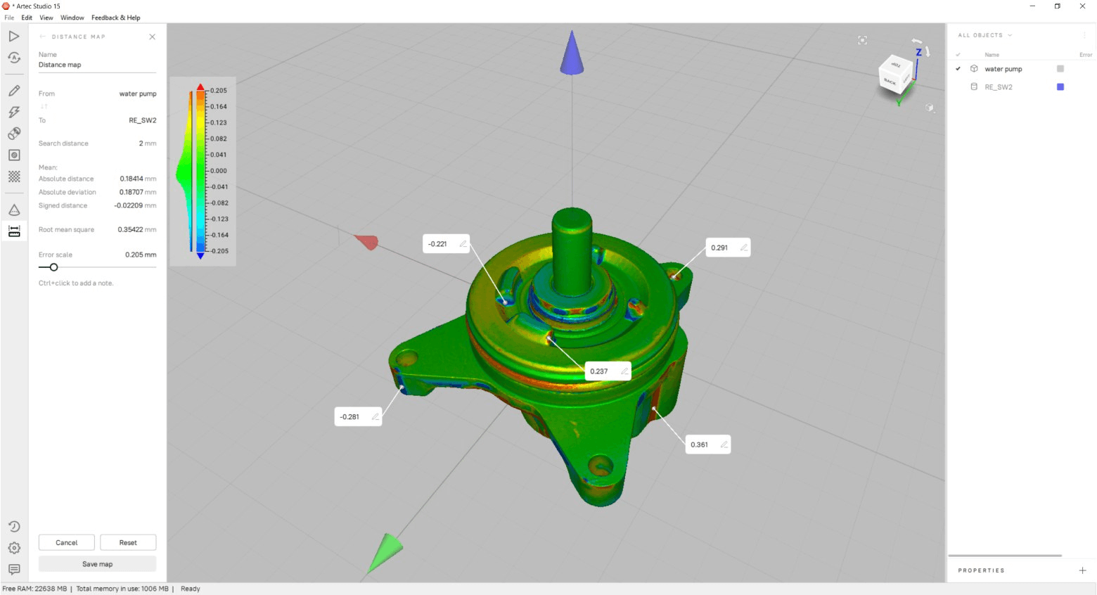Open the Fast processing lightning tool
1097x595 pixels.
pyautogui.click(x=13, y=111)
